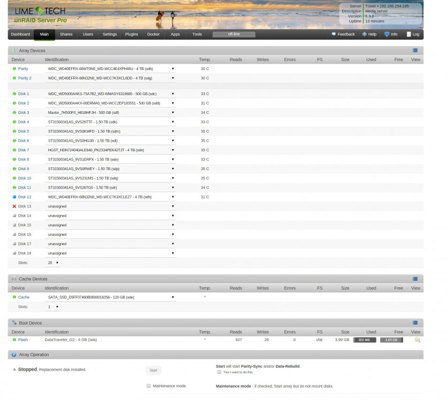
Task: Click green status ball for Parity 2
Action: [14, 78]
